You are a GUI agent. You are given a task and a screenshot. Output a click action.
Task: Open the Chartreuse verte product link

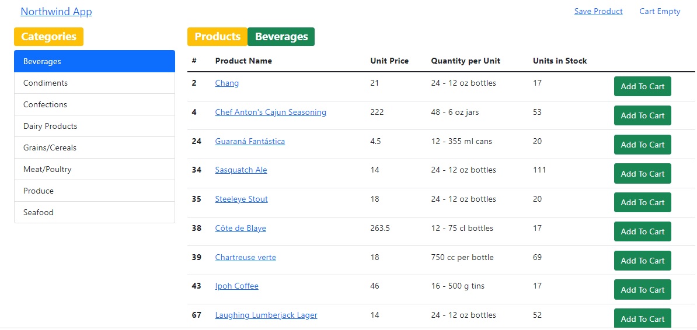pyautogui.click(x=245, y=257)
